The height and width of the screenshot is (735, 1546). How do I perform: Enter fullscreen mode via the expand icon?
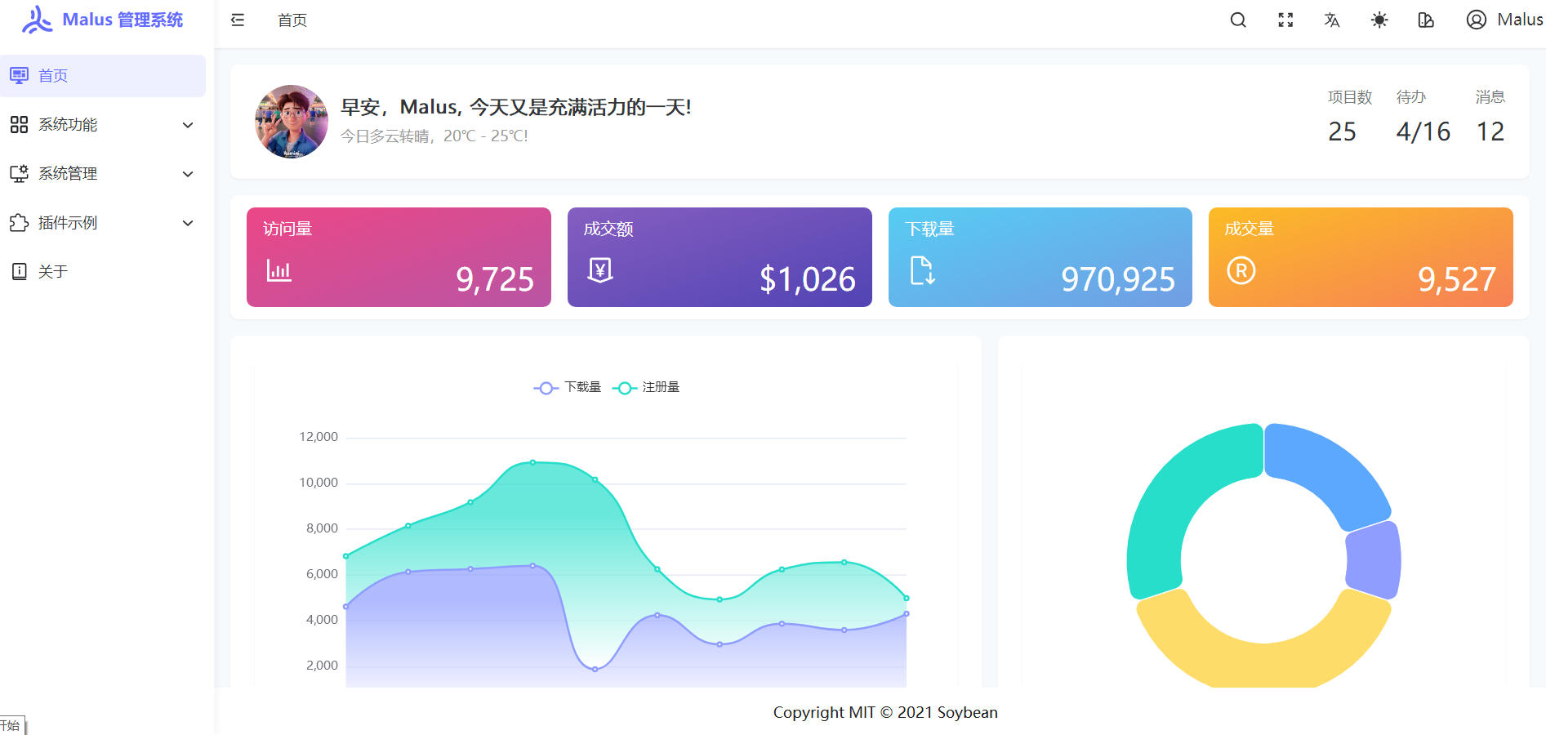click(1285, 20)
